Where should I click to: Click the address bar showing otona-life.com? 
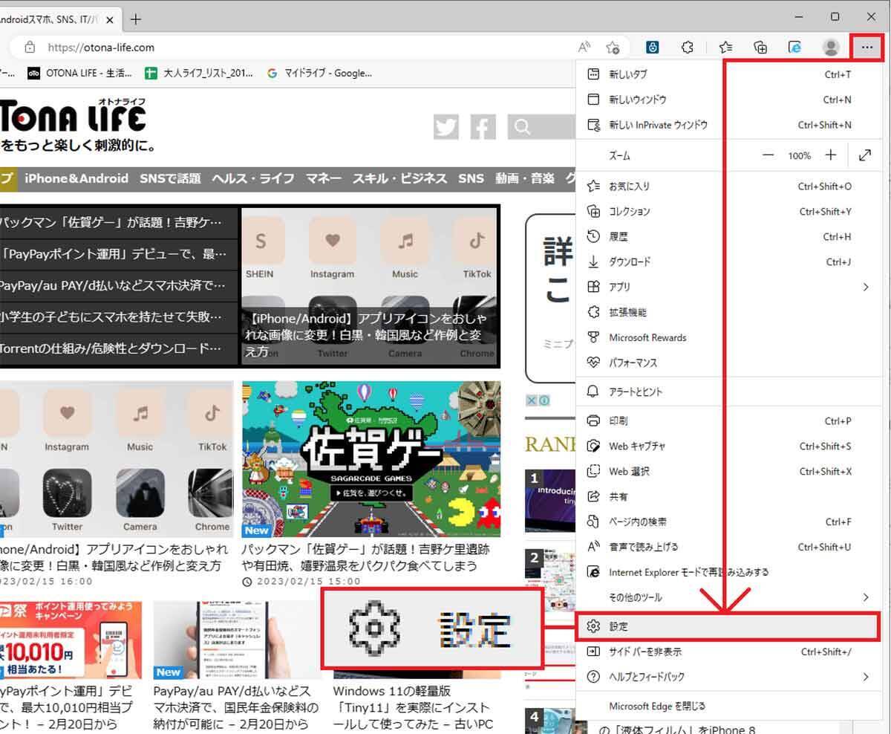tap(297, 48)
